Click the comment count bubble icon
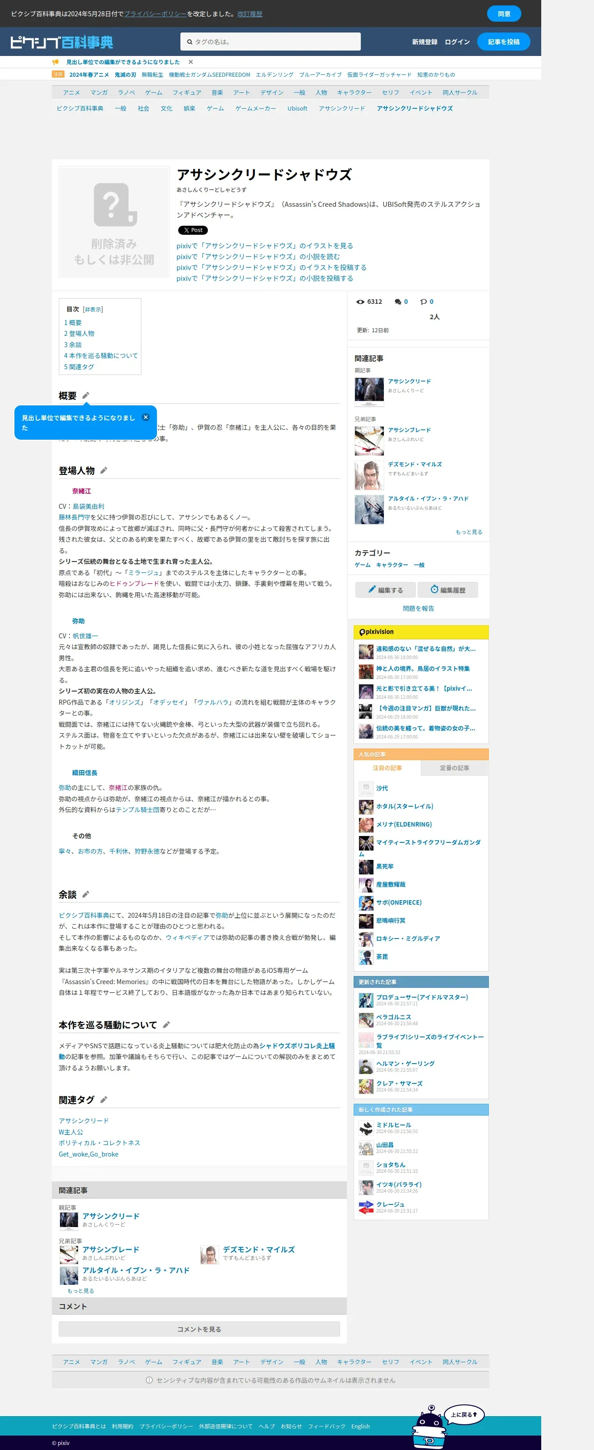 [x=398, y=302]
